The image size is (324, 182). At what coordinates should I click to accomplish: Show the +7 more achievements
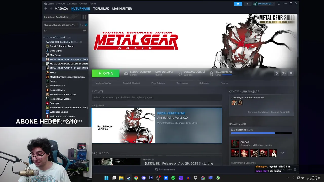coord(282,153)
